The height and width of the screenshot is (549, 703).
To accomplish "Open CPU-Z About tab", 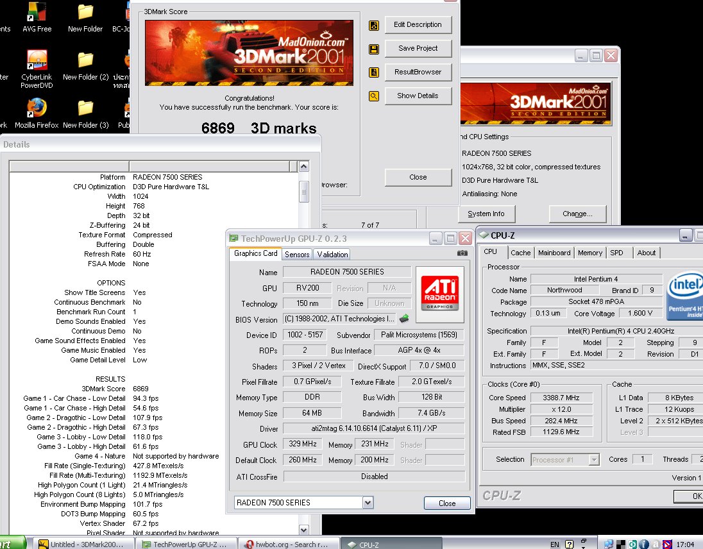I will (x=647, y=253).
